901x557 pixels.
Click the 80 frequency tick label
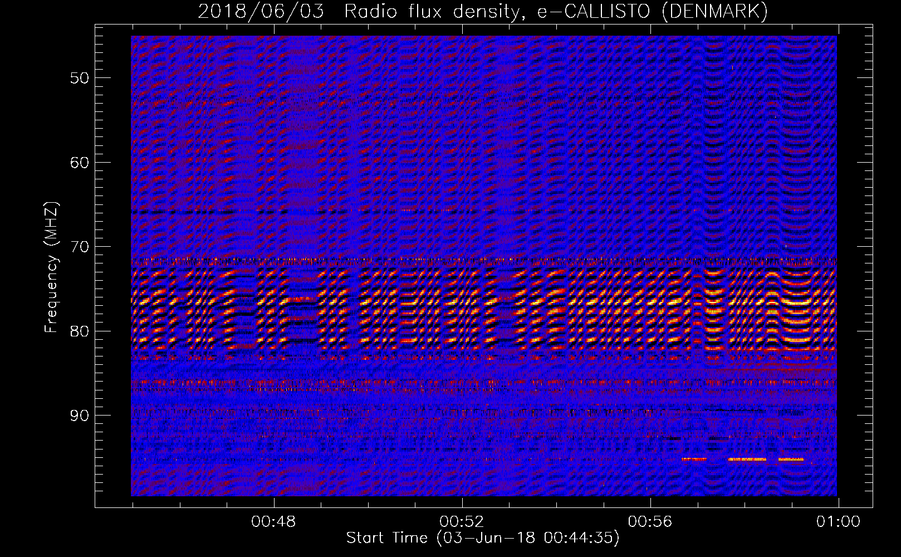[x=79, y=331]
